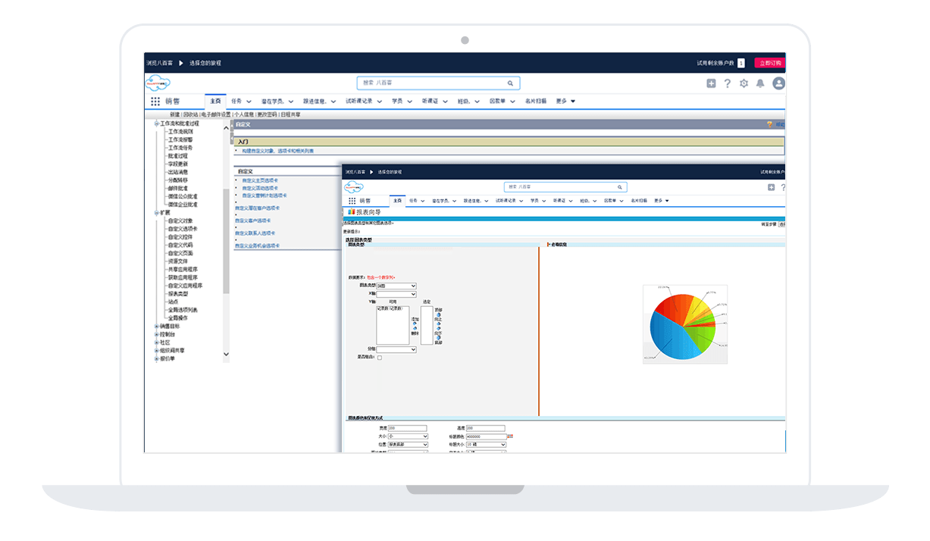Open the 自定义客户选项卡 link
930x541 pixels.
point(253,220)
